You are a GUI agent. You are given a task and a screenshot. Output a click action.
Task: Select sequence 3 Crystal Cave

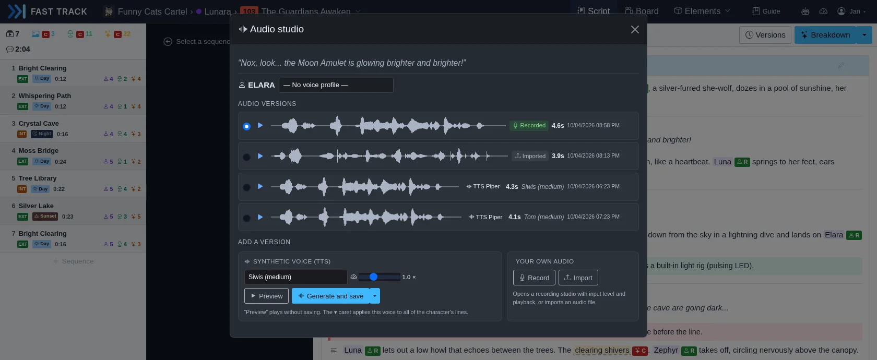(x=73, y=128)
